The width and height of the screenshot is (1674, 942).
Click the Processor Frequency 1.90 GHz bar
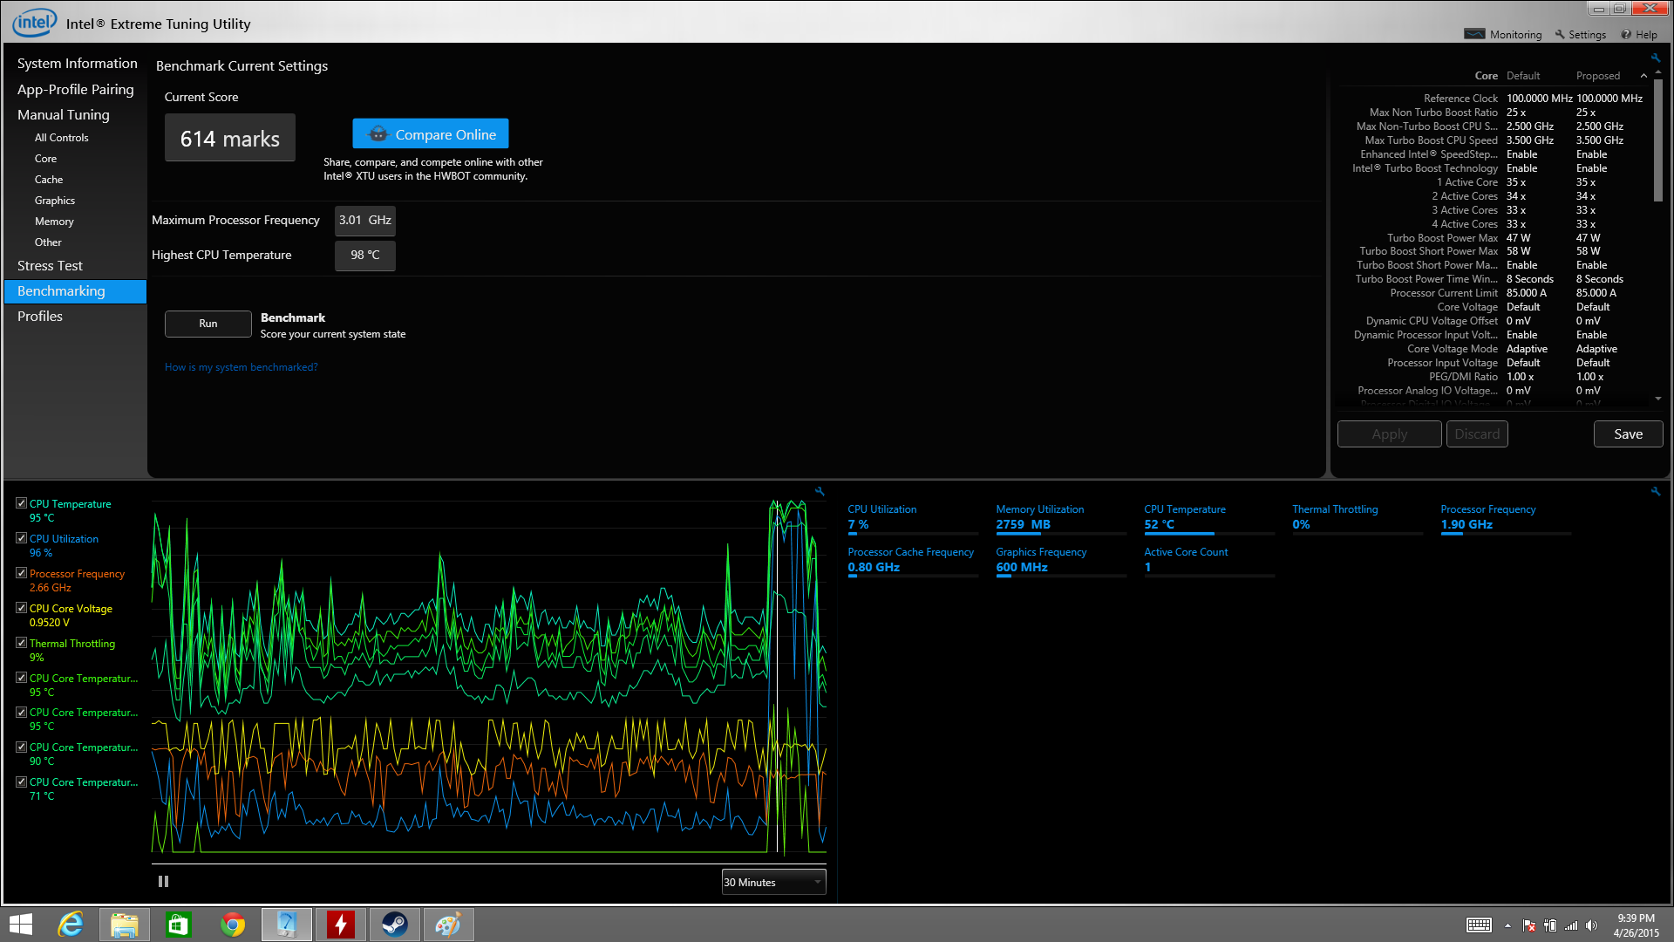tap(1506, 533)
